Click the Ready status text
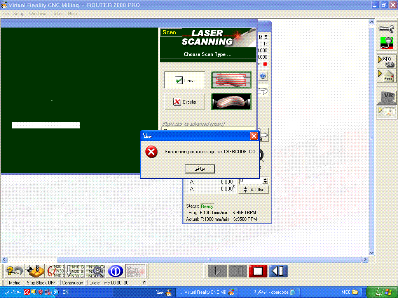Screen dimensions: 398x298 point(207,206)
